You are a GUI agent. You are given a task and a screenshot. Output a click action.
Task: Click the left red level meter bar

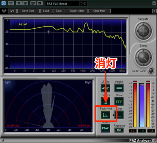[135, 105]
